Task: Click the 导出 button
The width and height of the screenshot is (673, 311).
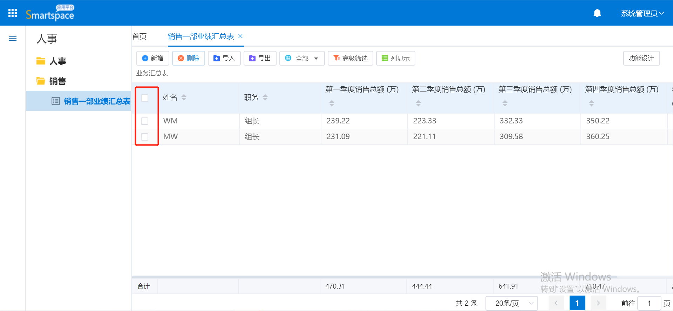Action: click(260, 58)
